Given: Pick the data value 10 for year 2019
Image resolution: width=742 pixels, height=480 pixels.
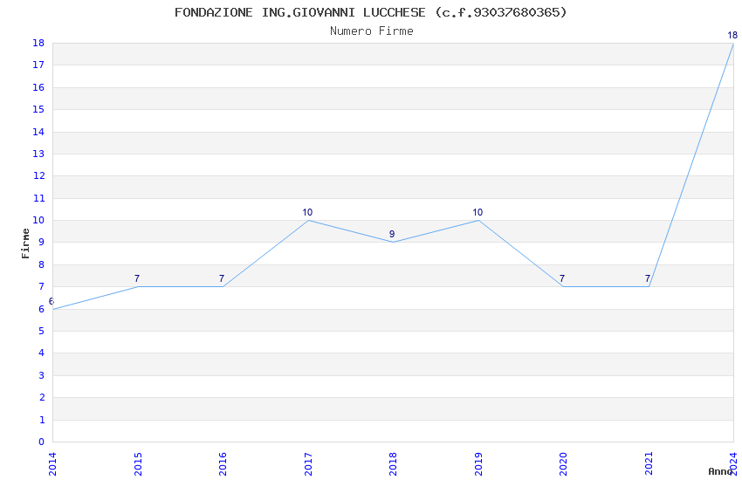Looking at the screenshot, I should pyautogui.click(x=477, y=212).
